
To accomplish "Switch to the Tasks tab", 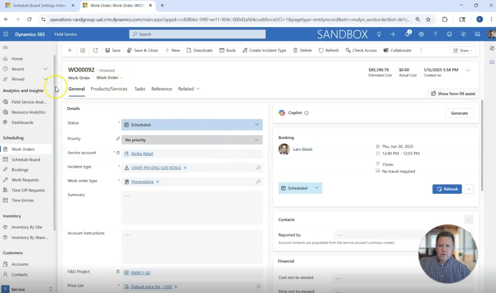I will [140, 89].
